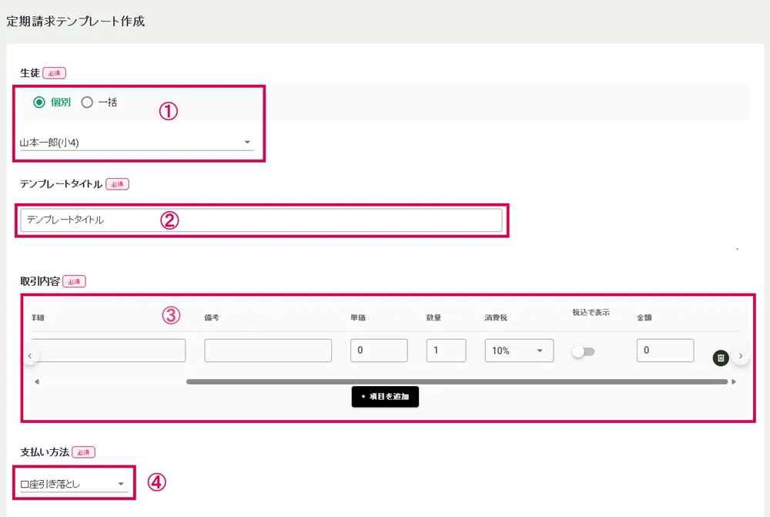This screenshot has height=517, width=770.
Task: Click the horizontal scrollbar thumb
Action: (x=456, y=381)
